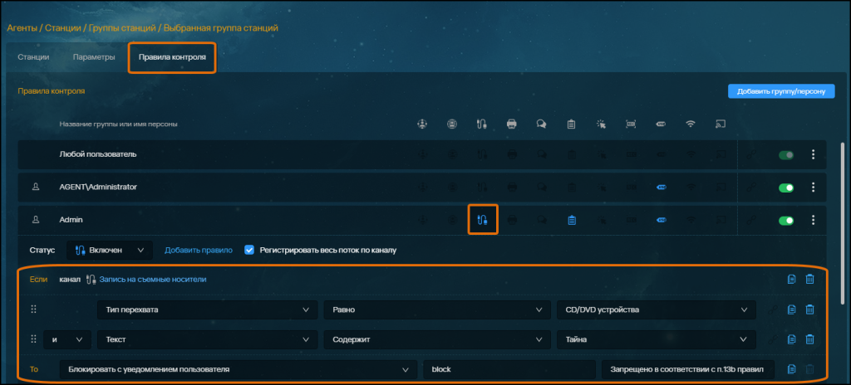Select Admin's blue clipboard channel icon
This screenshot has width=851, height=385.
[571, 220]
